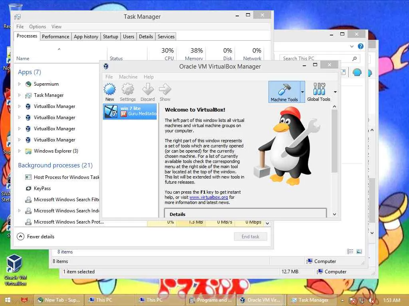The image size is (409, 306).
Task: Click the Search This PC field
Action: (x=320, y=59)
